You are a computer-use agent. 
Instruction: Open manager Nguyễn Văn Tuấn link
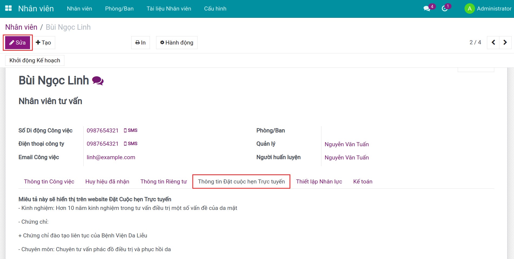pos(347,144)
